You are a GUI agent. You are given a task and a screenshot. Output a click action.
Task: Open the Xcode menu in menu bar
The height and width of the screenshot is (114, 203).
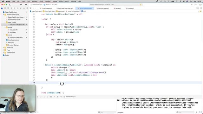point(8,1)
